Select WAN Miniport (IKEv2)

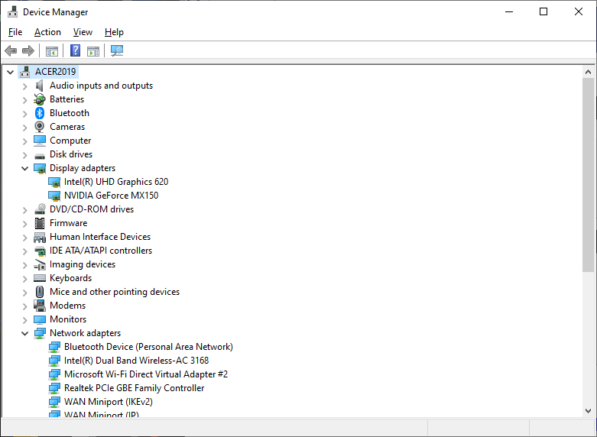[x=108, y=401]
